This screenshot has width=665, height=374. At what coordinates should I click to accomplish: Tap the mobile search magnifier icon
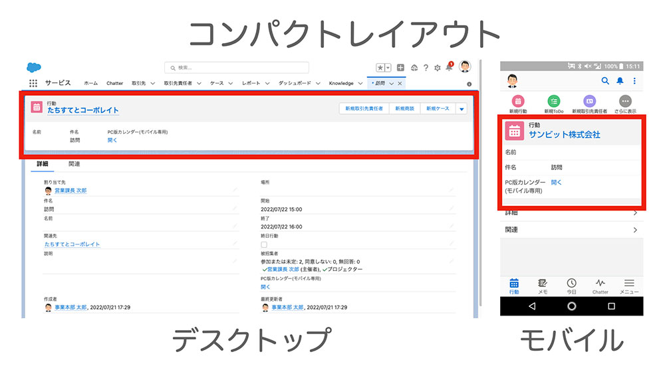pyautogui.click(x=605, y=81)
